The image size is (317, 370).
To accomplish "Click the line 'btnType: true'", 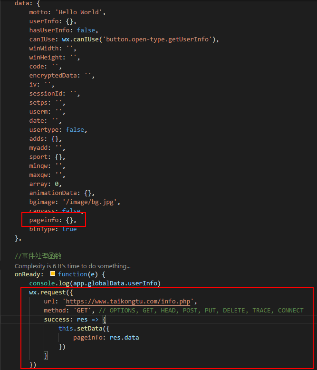I will pos(53,229).
